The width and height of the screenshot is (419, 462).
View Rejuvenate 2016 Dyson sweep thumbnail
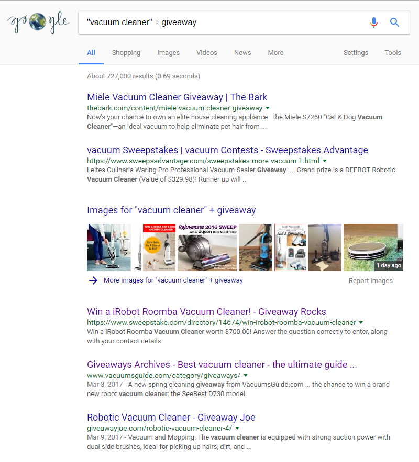pos(207,247)
